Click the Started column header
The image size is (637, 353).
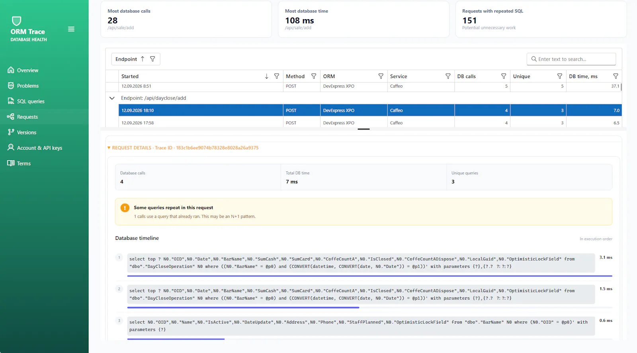point(201,76)
